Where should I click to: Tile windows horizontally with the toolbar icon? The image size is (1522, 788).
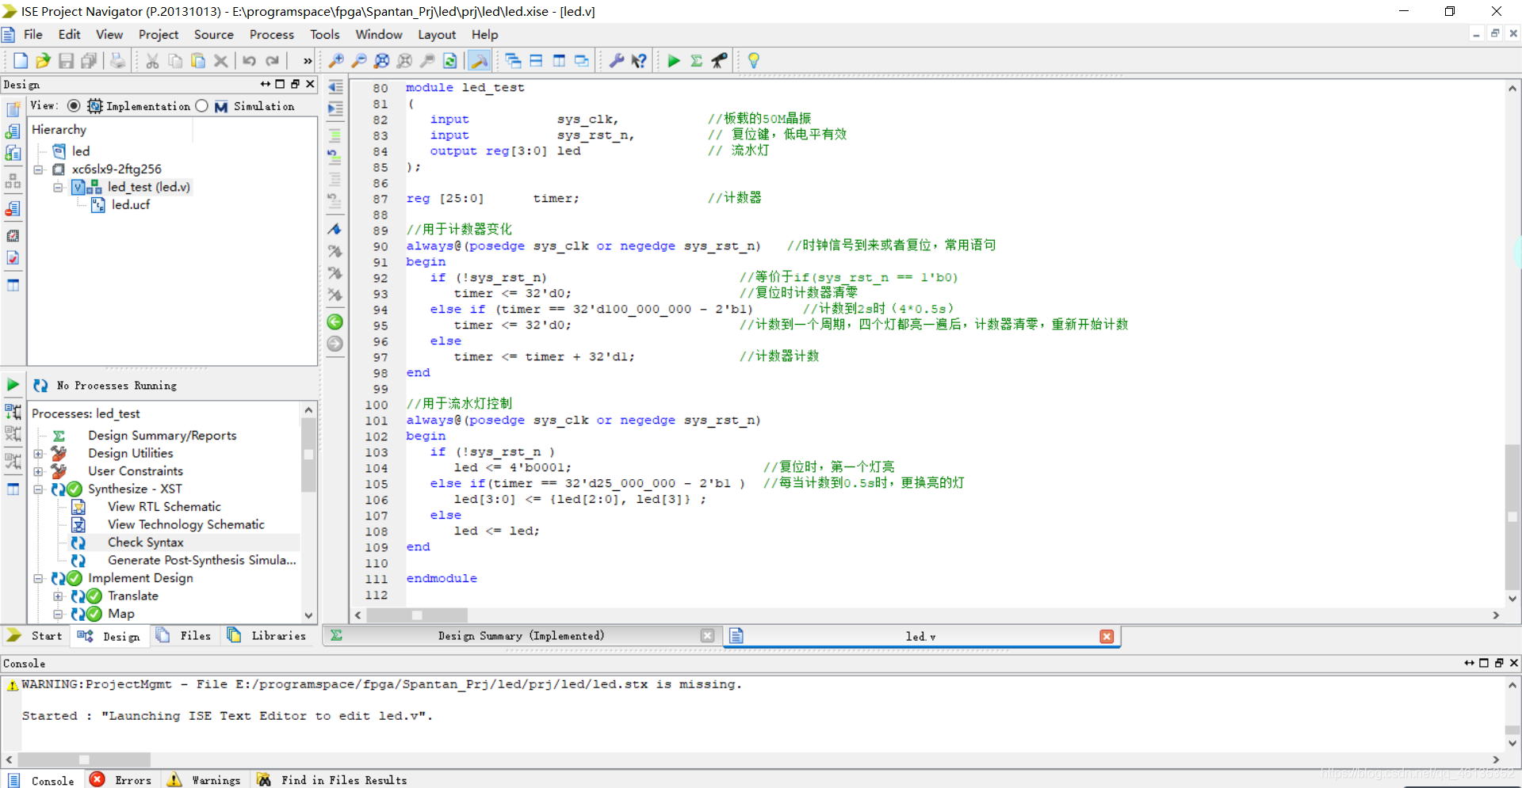pyautogui.click(x=536, y=61)
